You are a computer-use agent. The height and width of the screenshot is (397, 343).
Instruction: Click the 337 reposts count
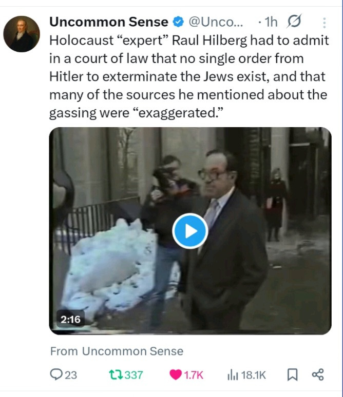(134, 375)
